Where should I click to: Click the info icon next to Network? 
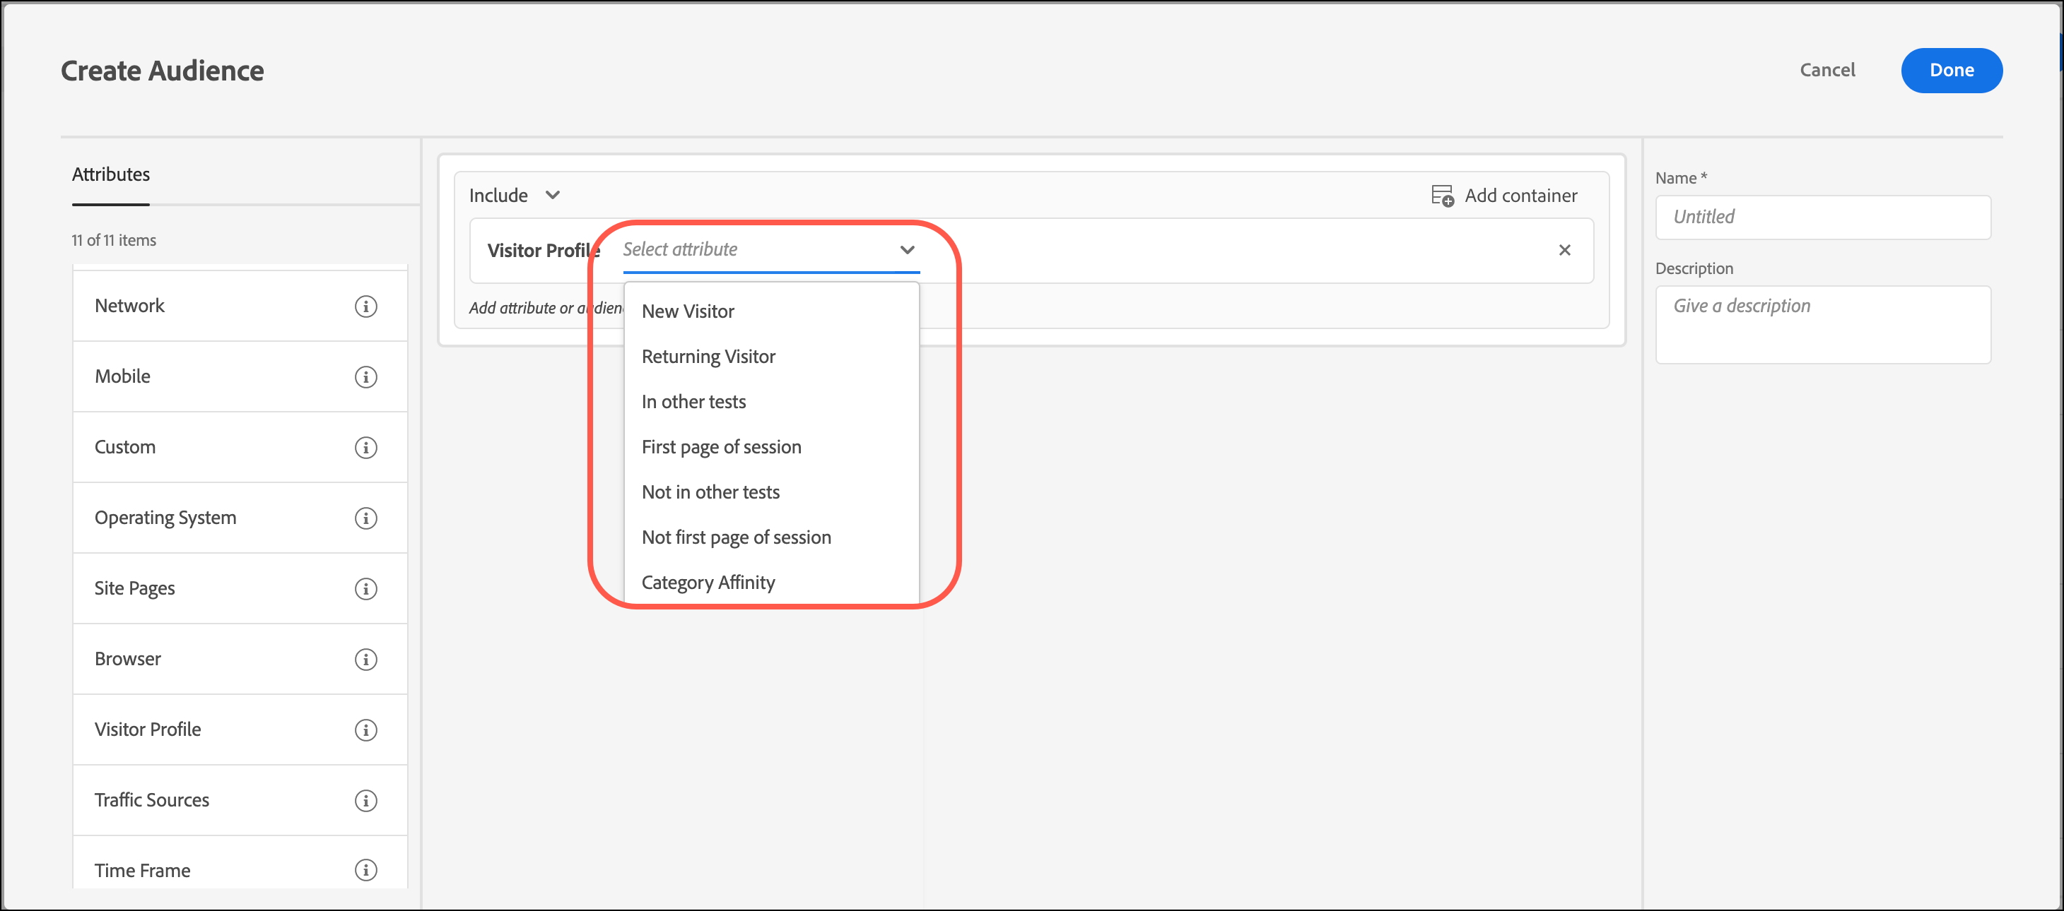(x=365, y=306)
